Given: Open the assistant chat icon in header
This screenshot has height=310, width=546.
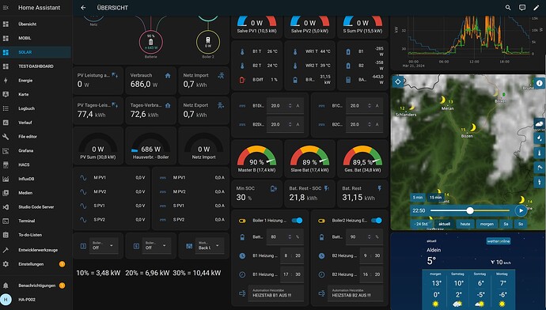Looking at the screenshot, I should [522, 7].
